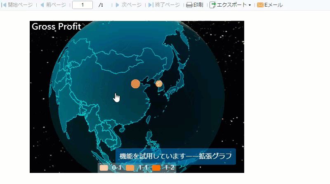Click the 前ページ previous page button
This screenshot has width=330, height=184.
pyautogui.click(x=53, y=5)
